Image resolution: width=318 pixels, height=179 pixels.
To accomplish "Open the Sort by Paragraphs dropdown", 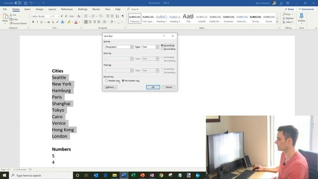I will coord(132,47).
